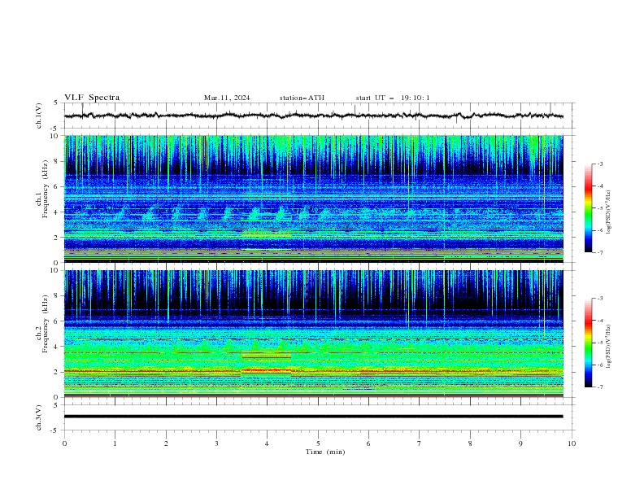
Task: Click the ch.1 PSD color scale bar
Action: [588, 208]
